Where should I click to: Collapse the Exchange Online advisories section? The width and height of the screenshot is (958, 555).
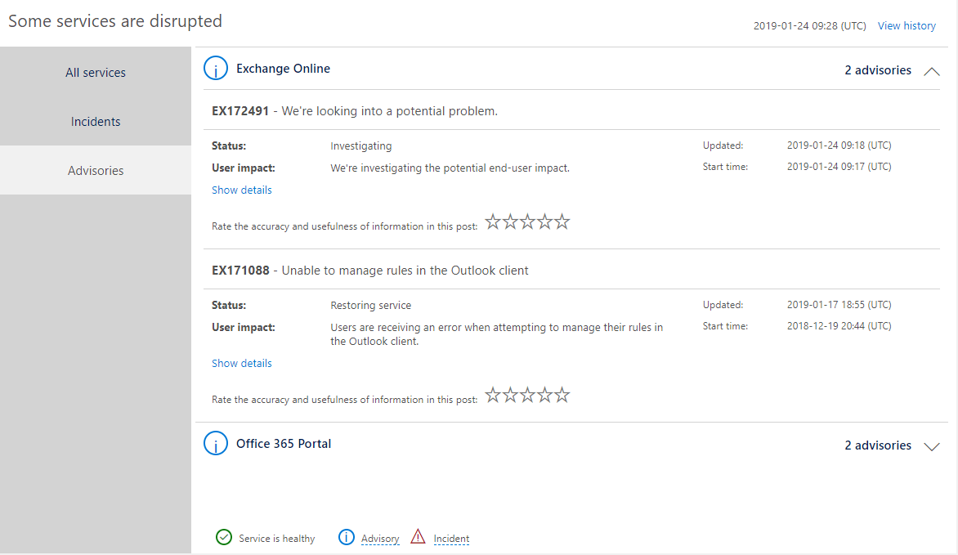931,71
